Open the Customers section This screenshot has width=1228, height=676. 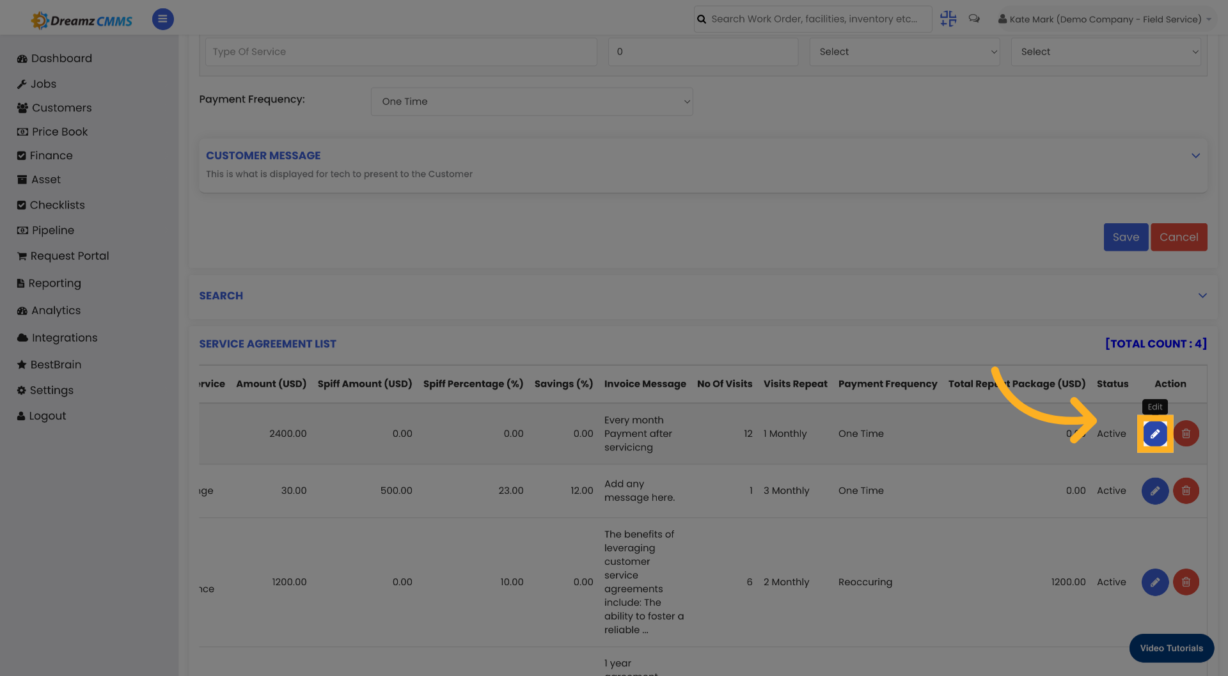pos(54,107)
